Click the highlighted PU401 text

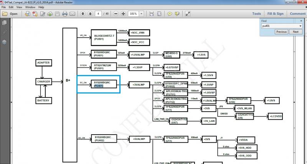(x=99, y=86)
